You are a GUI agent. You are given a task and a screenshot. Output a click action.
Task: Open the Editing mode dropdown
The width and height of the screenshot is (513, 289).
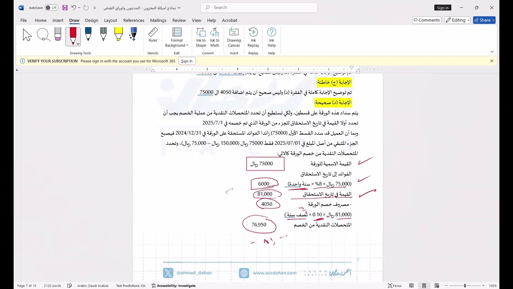(457, 20)
